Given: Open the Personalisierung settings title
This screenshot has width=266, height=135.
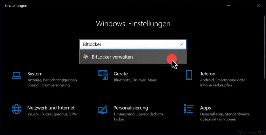Looking at the screenshot, I should click(x=131, y=108).
